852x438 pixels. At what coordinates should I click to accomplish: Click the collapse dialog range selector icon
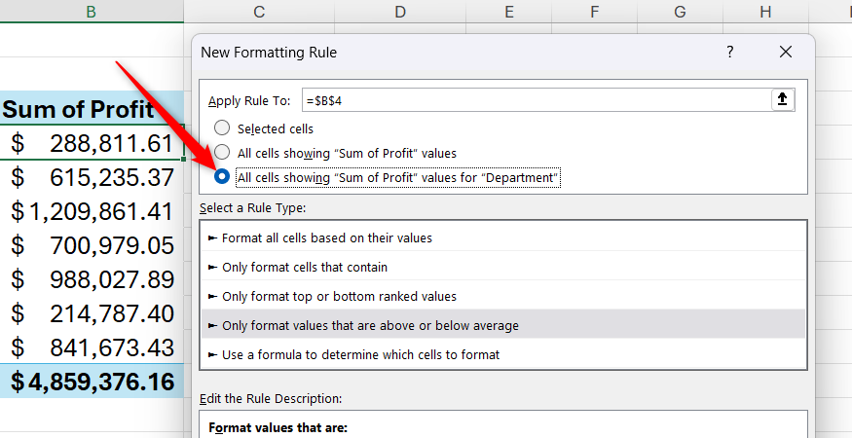pos(783,99)
